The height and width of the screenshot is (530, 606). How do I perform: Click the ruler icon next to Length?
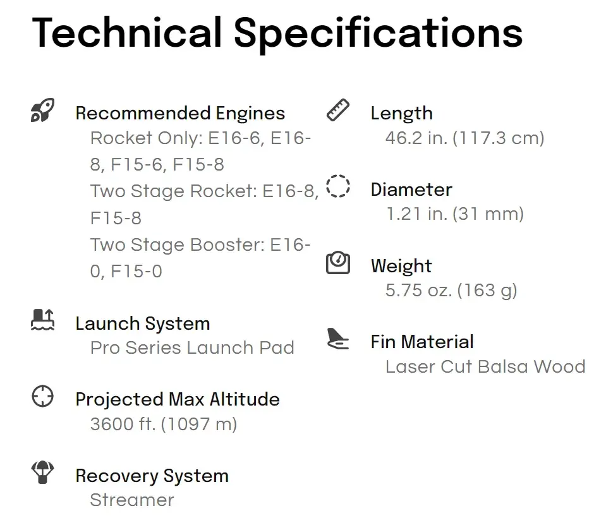tap(338, 110)
